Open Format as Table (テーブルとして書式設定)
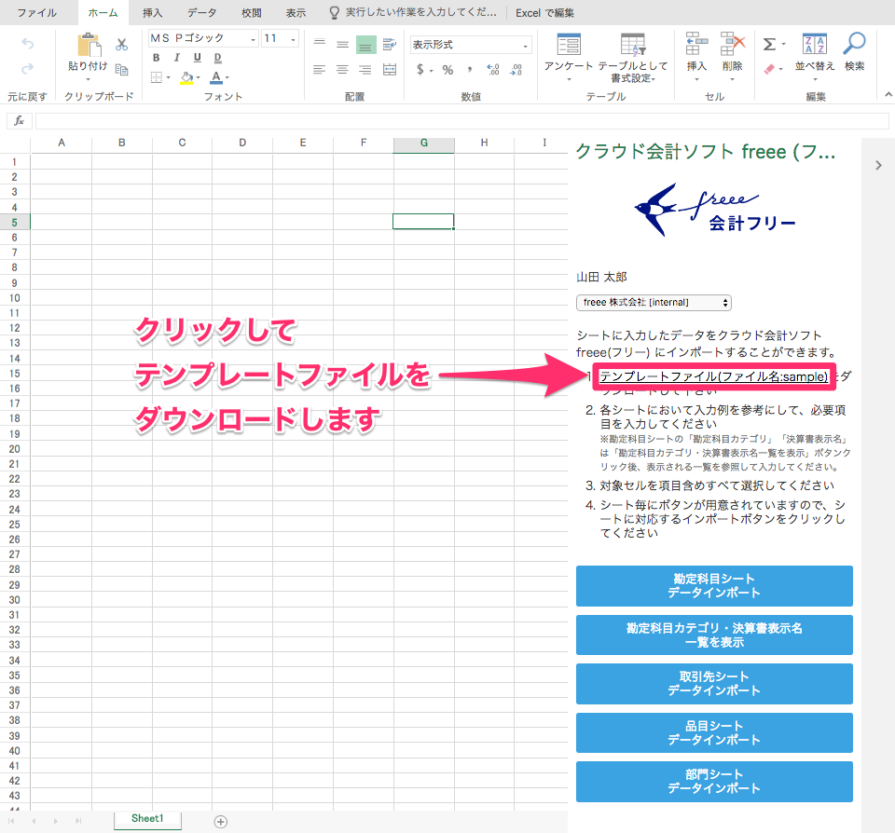 633,57
